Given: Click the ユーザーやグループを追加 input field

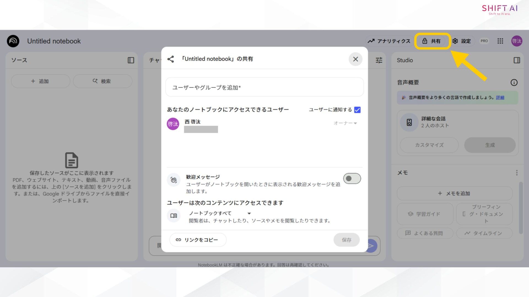Looking at the screenshot, I should pyautogui.click(x=264, y=87).
